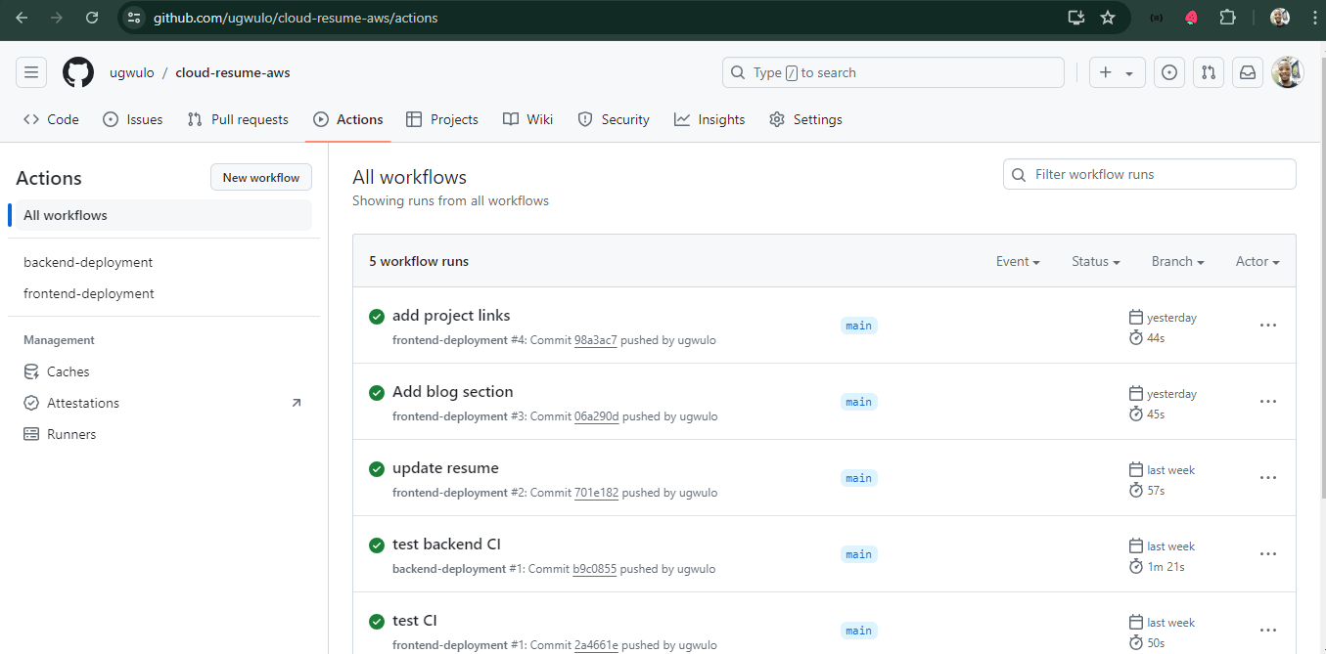Open the test CI workflow run
1326x654 pixels.
(415, 620)
